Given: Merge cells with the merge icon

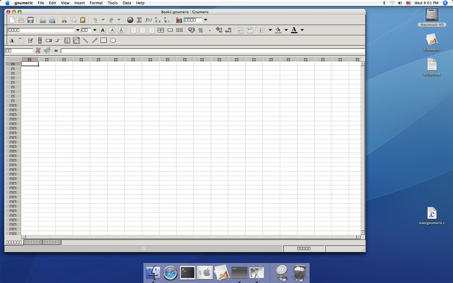Looking at the screenshot, I should (170, 30).
